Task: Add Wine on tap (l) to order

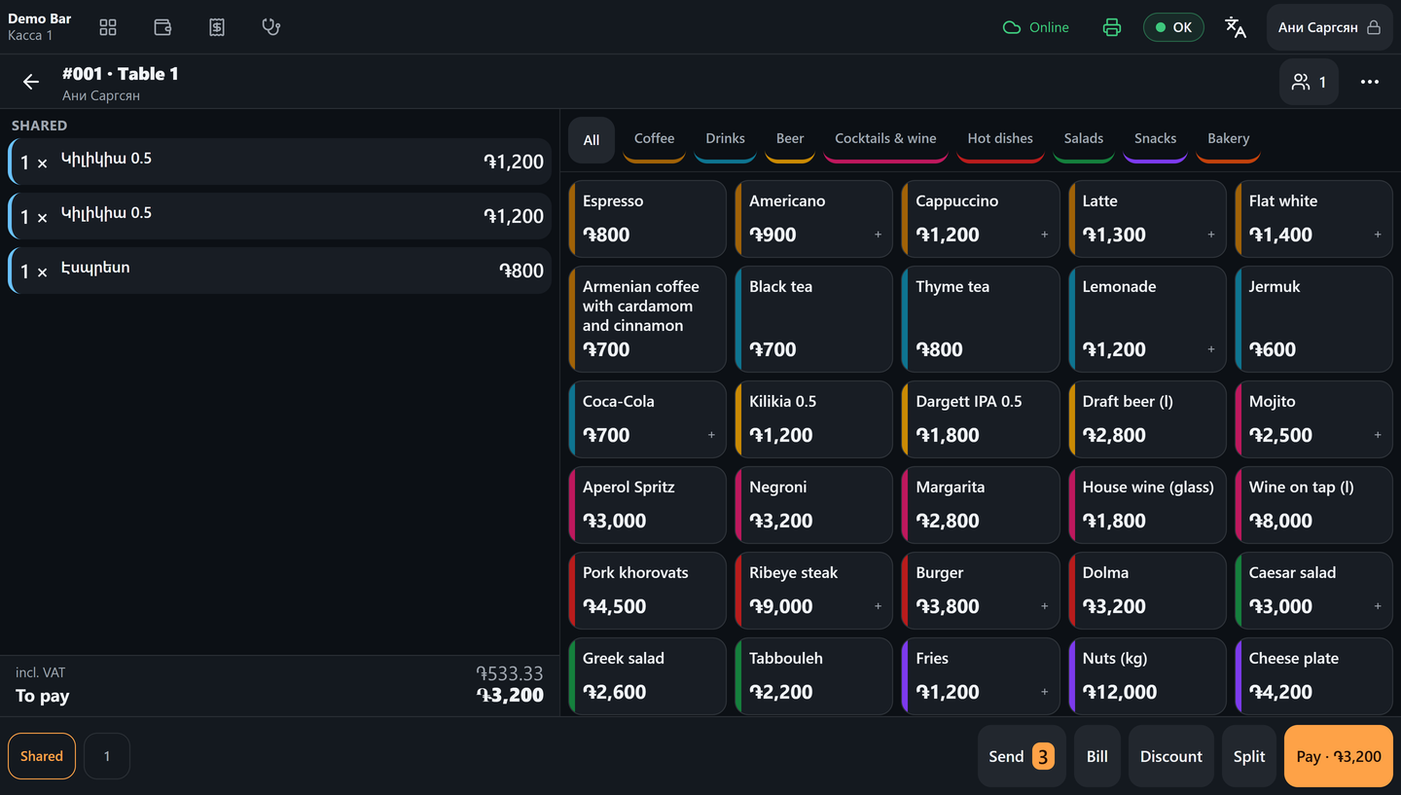Action: [1314, 505]
